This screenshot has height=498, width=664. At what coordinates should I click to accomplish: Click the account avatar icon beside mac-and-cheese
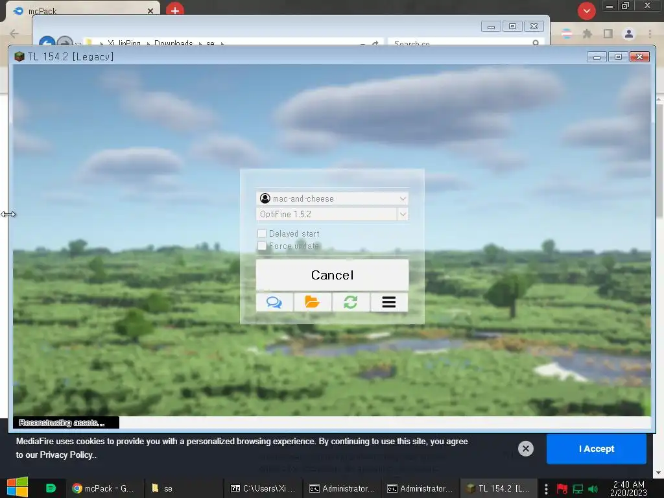pos(265,198)
